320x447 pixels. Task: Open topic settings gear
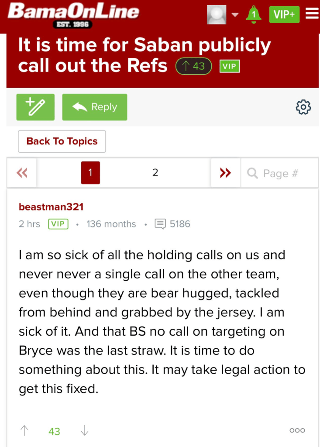(303, 107)
